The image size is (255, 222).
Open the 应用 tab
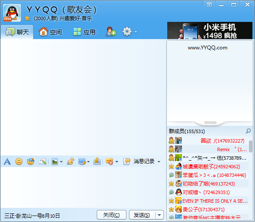pos(84,32)
